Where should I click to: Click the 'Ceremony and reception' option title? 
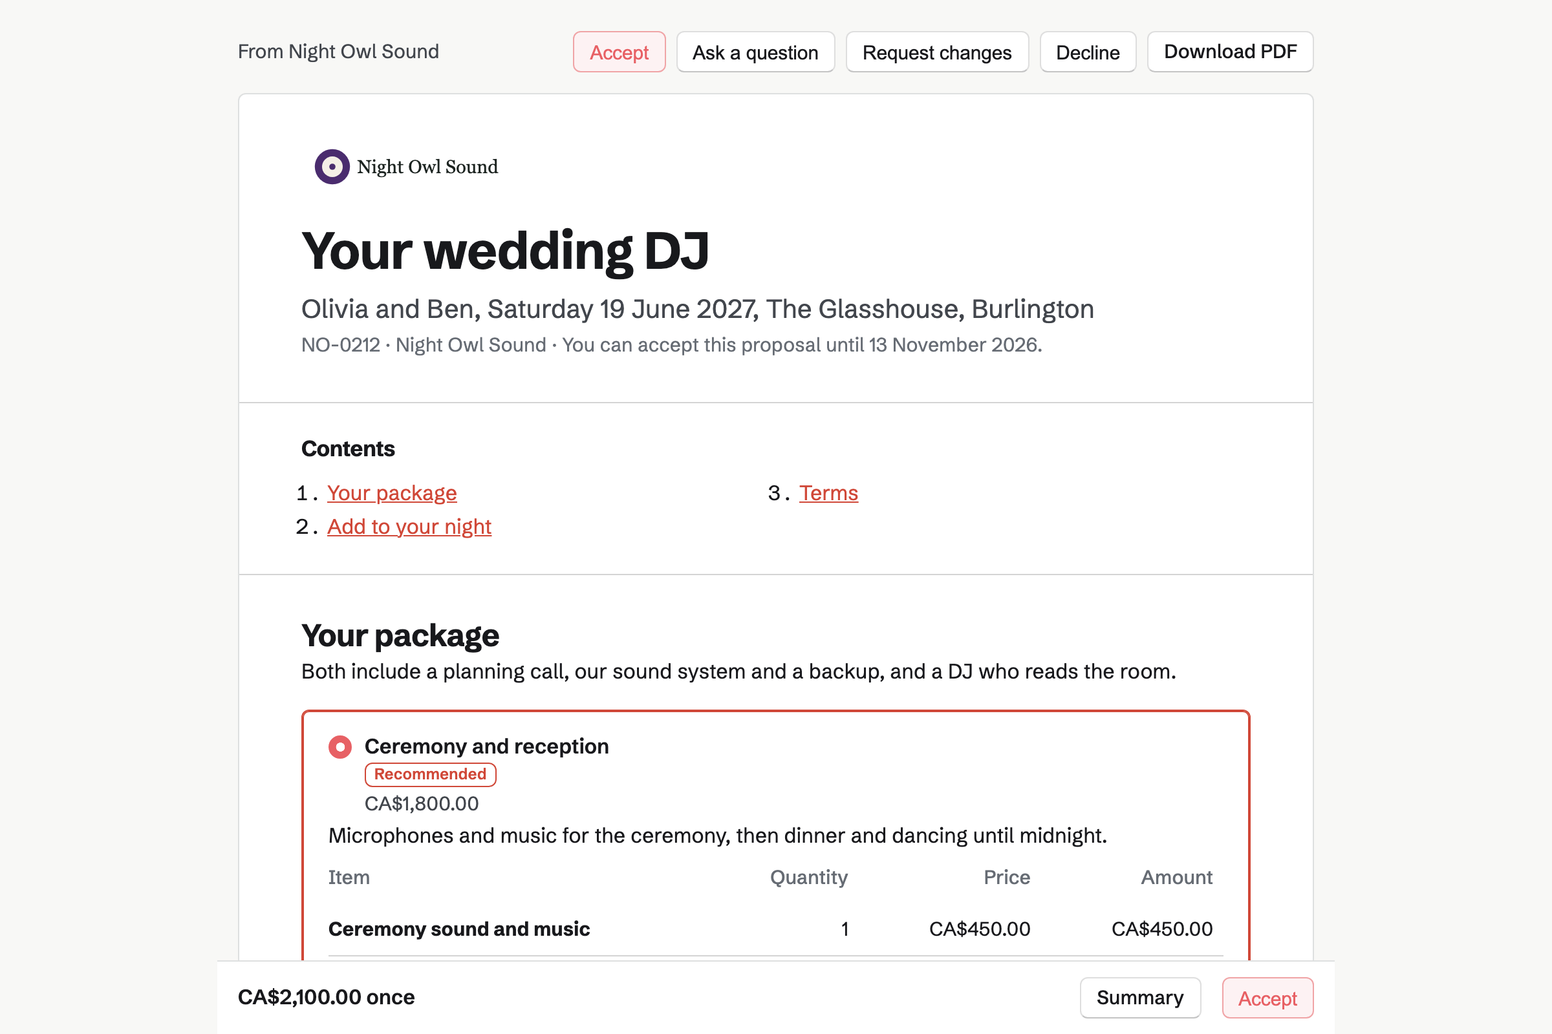point(486,746)
